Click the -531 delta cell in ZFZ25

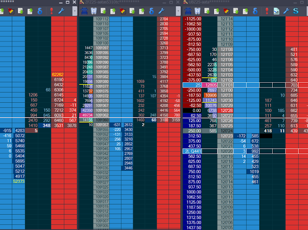(115, 125)
